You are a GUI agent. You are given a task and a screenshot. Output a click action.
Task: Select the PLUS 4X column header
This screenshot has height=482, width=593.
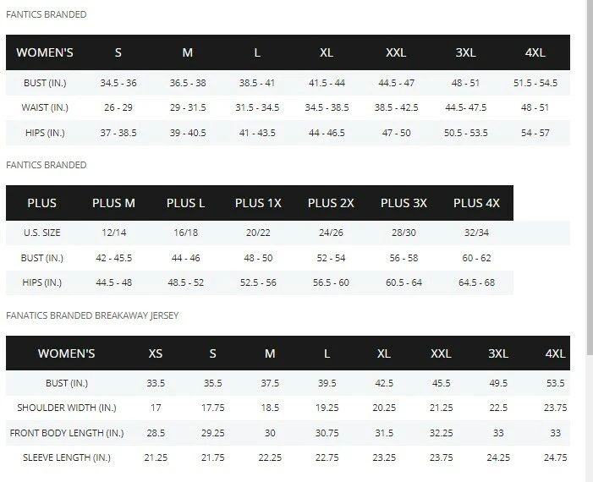(476, 204)
